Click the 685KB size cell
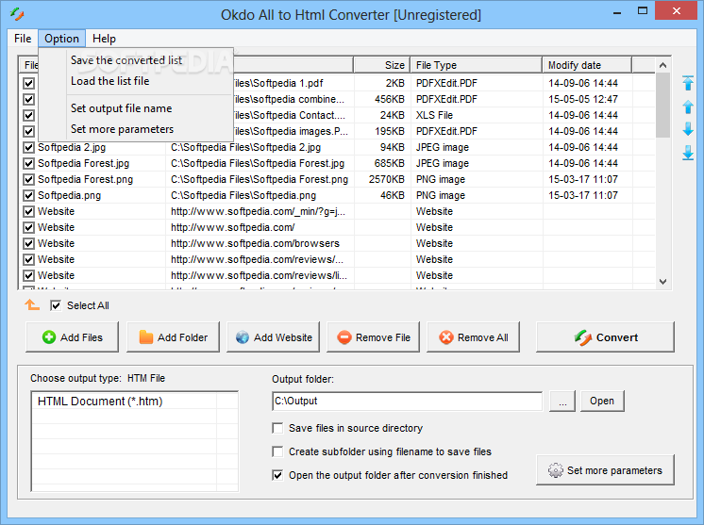 click(390, 163)
